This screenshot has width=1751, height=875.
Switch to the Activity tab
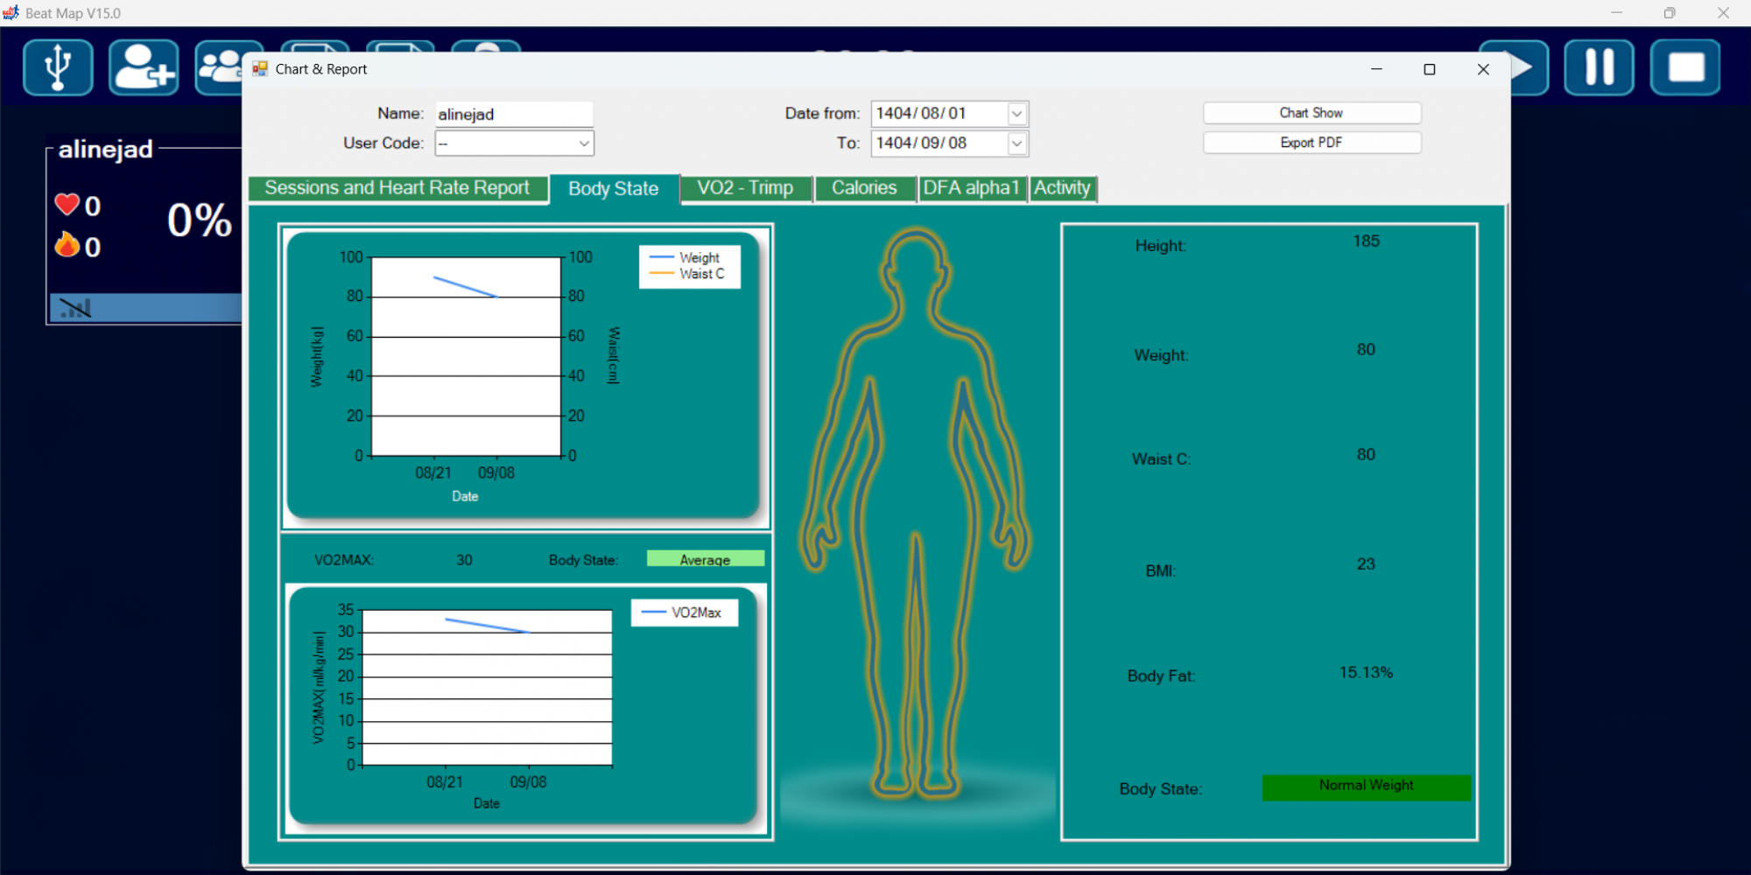click(1062, 188)
